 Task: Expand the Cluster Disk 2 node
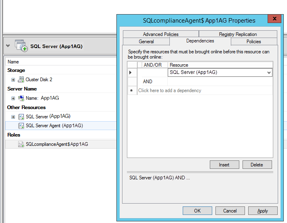[x=13, y=80]
